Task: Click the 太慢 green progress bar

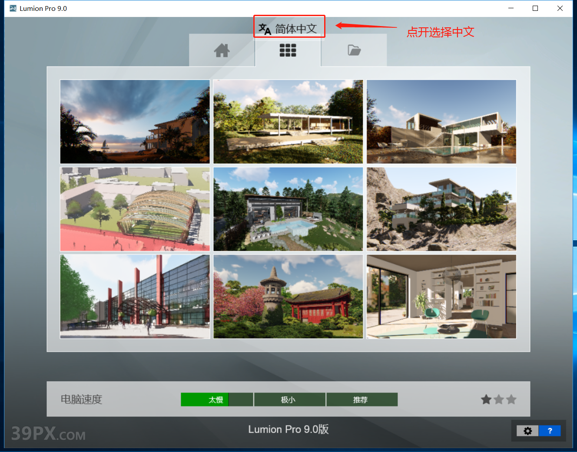Action: pos(205,399)
